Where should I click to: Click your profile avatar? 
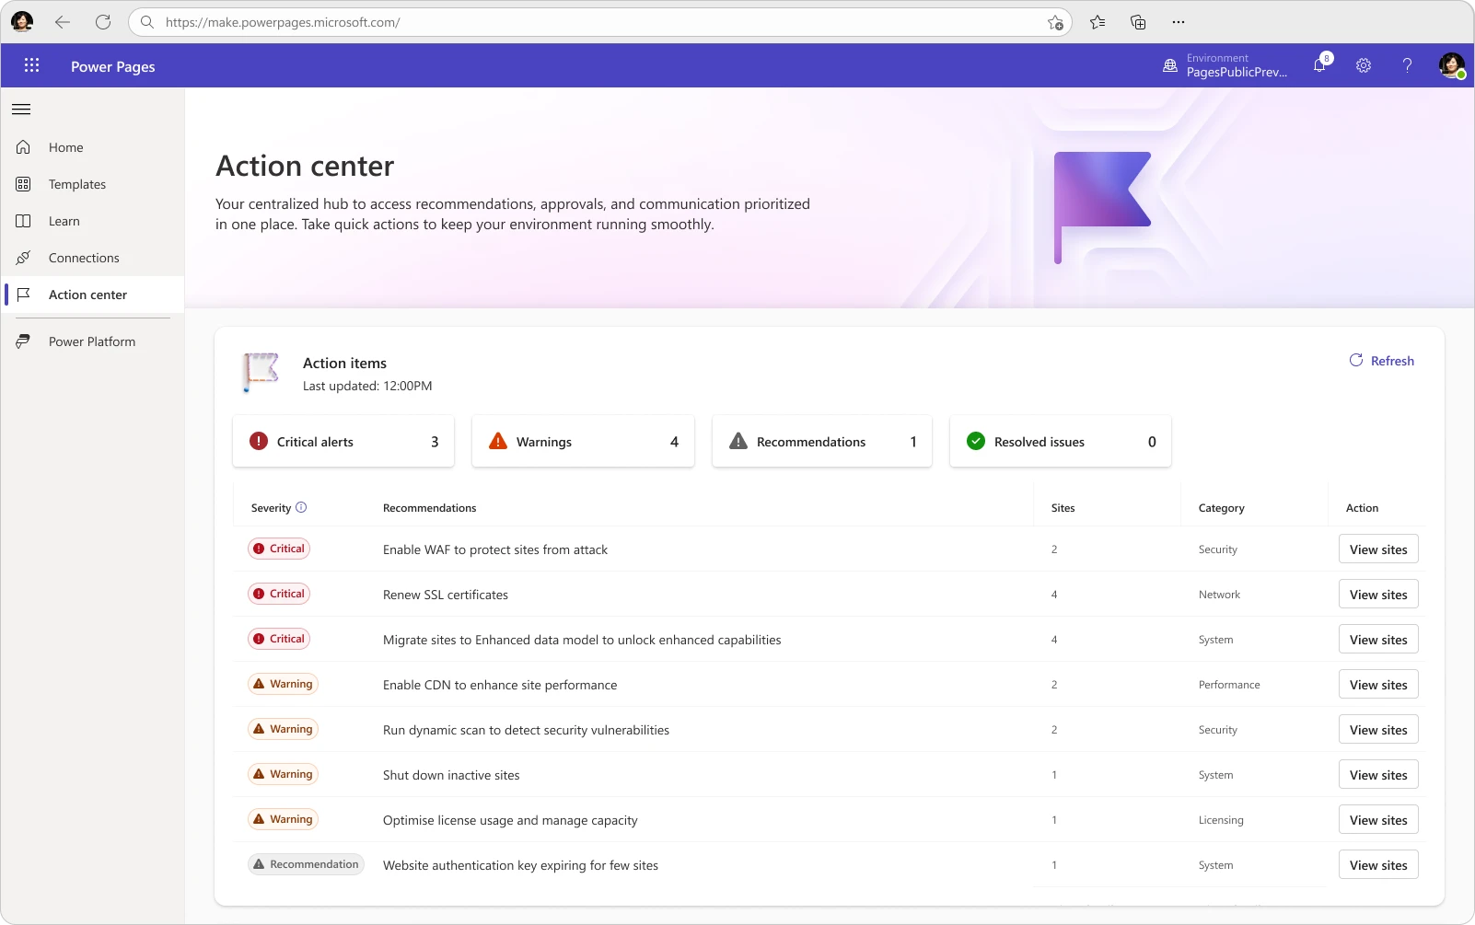(1451, 65)
